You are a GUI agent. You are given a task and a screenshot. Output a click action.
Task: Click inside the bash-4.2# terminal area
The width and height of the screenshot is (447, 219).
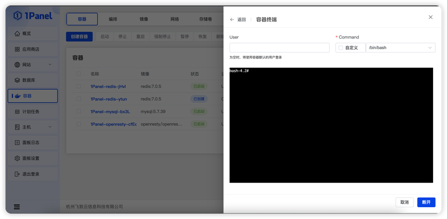331,125
